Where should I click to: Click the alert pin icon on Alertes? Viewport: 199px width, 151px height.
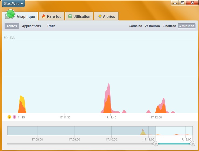click(100, 16)
